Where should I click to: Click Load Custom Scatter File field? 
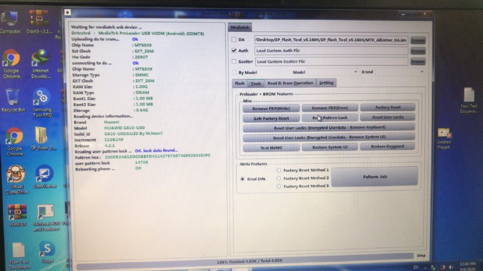click(331, 61)
